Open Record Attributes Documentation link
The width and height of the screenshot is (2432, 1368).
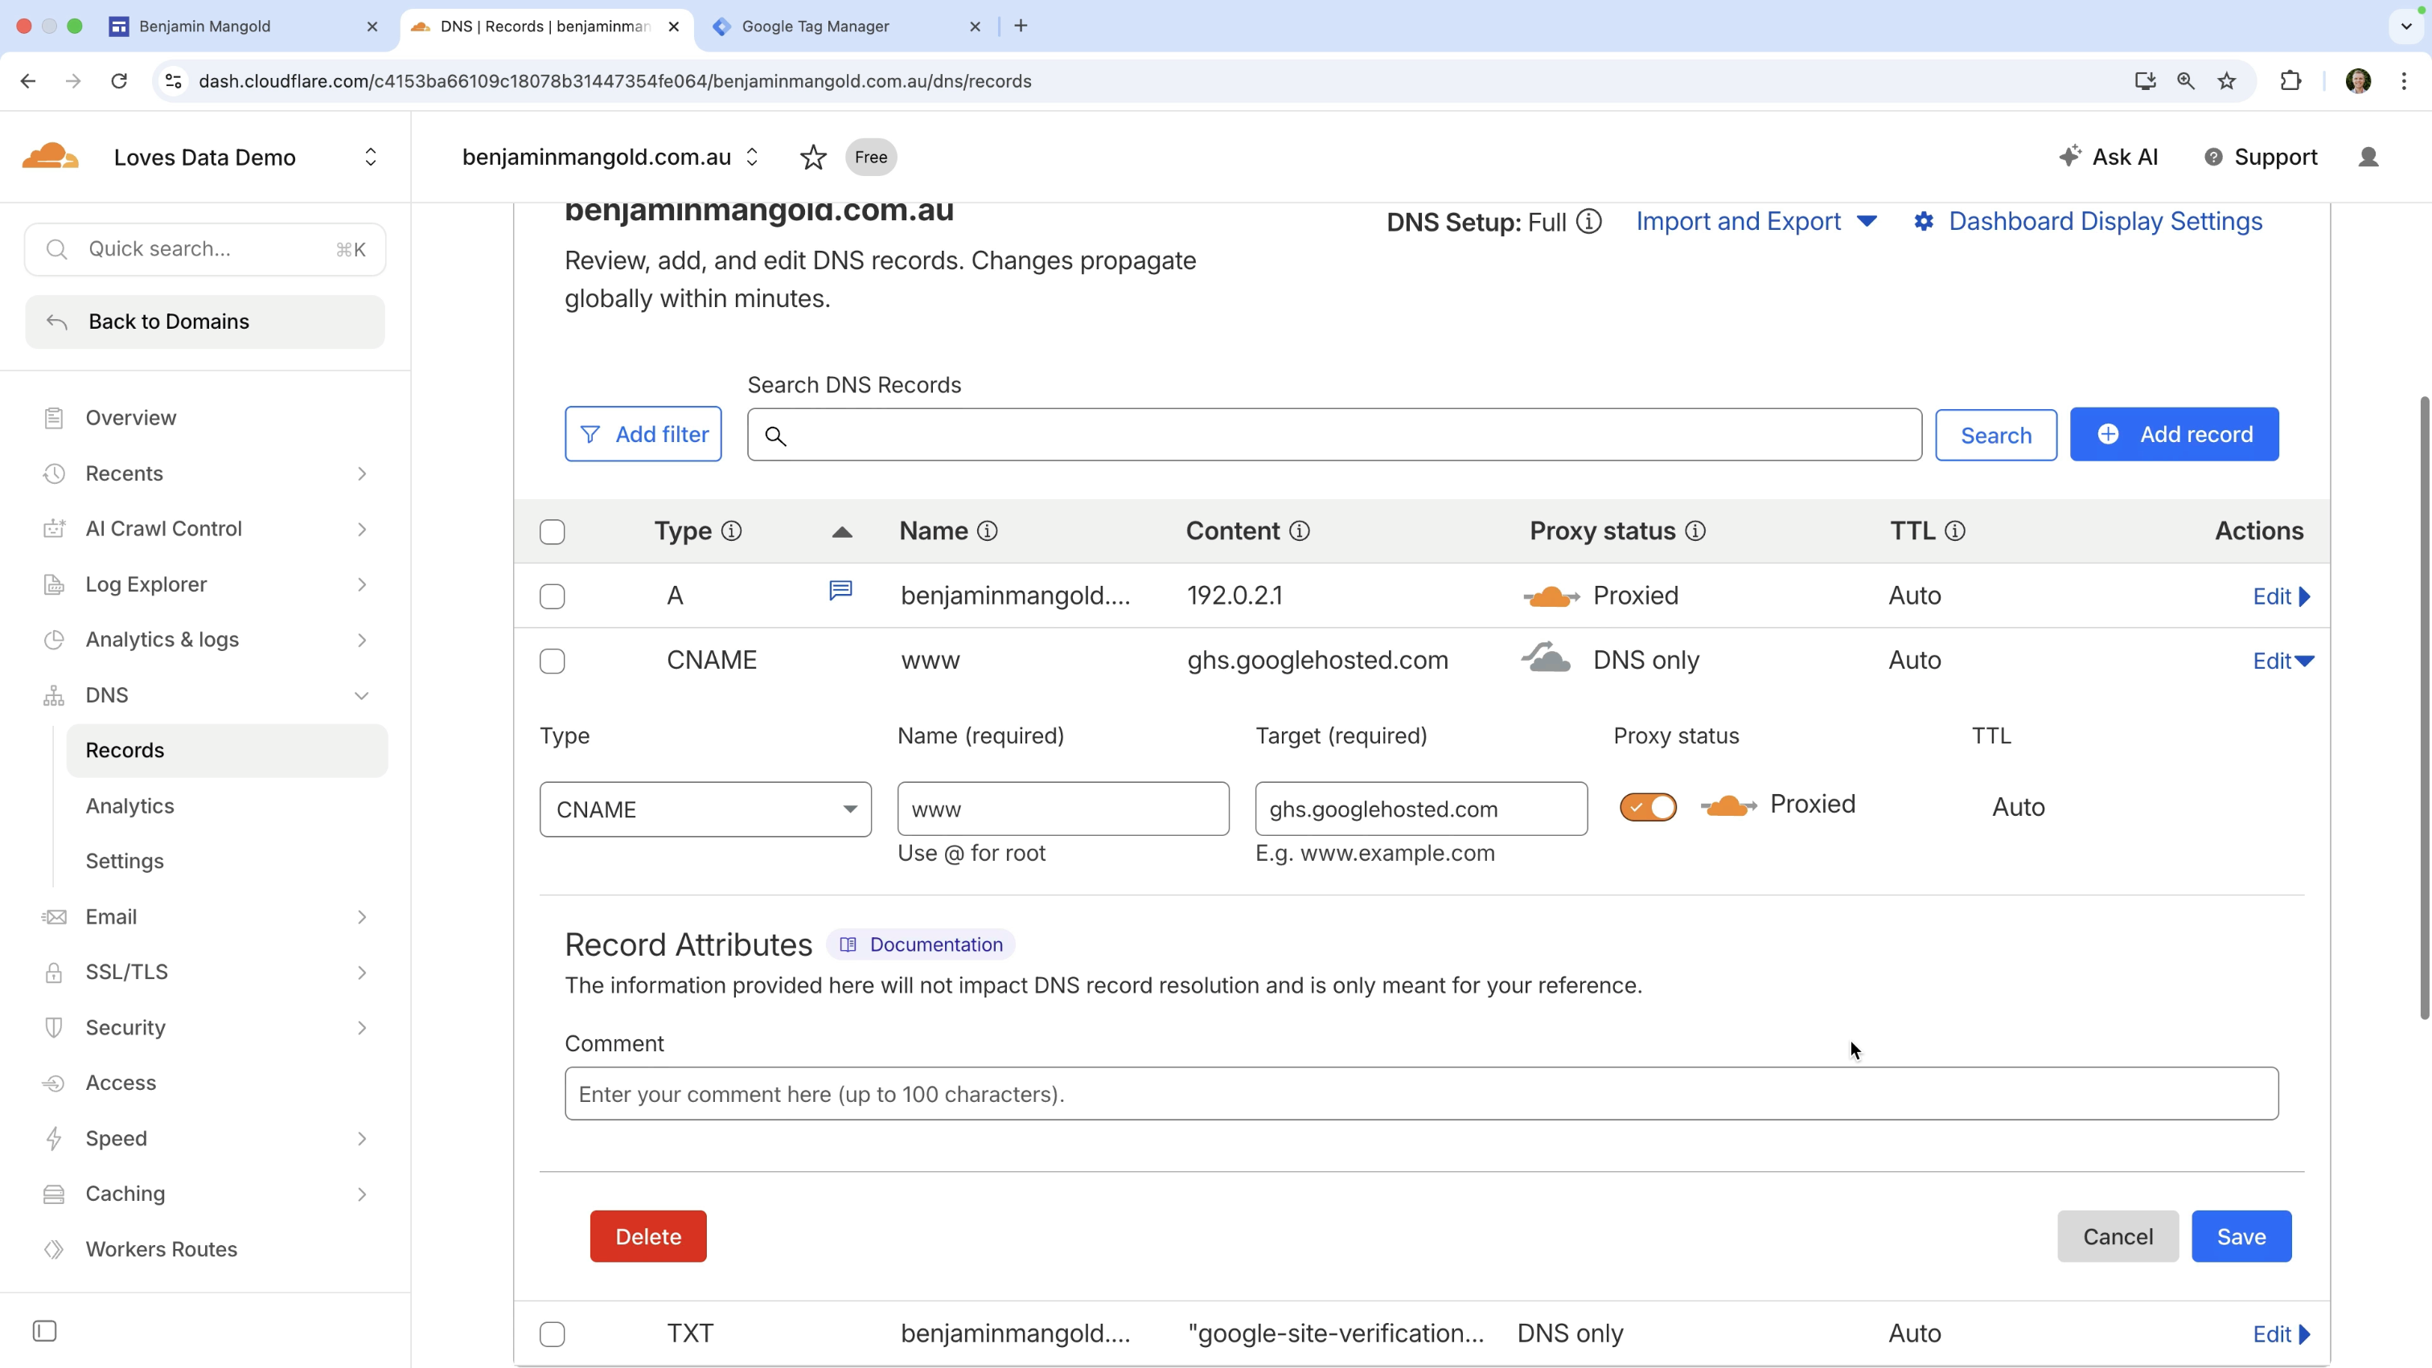(921, 944)
